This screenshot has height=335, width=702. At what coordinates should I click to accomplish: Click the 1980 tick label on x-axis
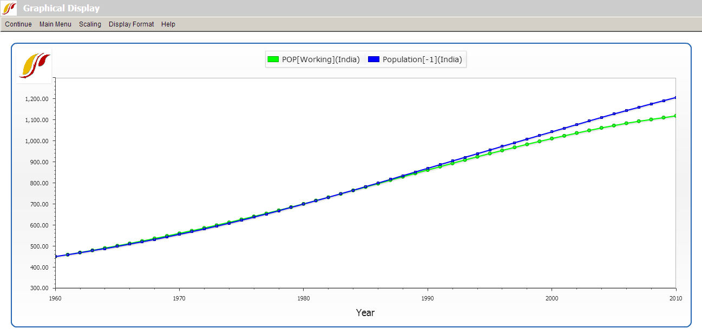click(x=303, y=298)
